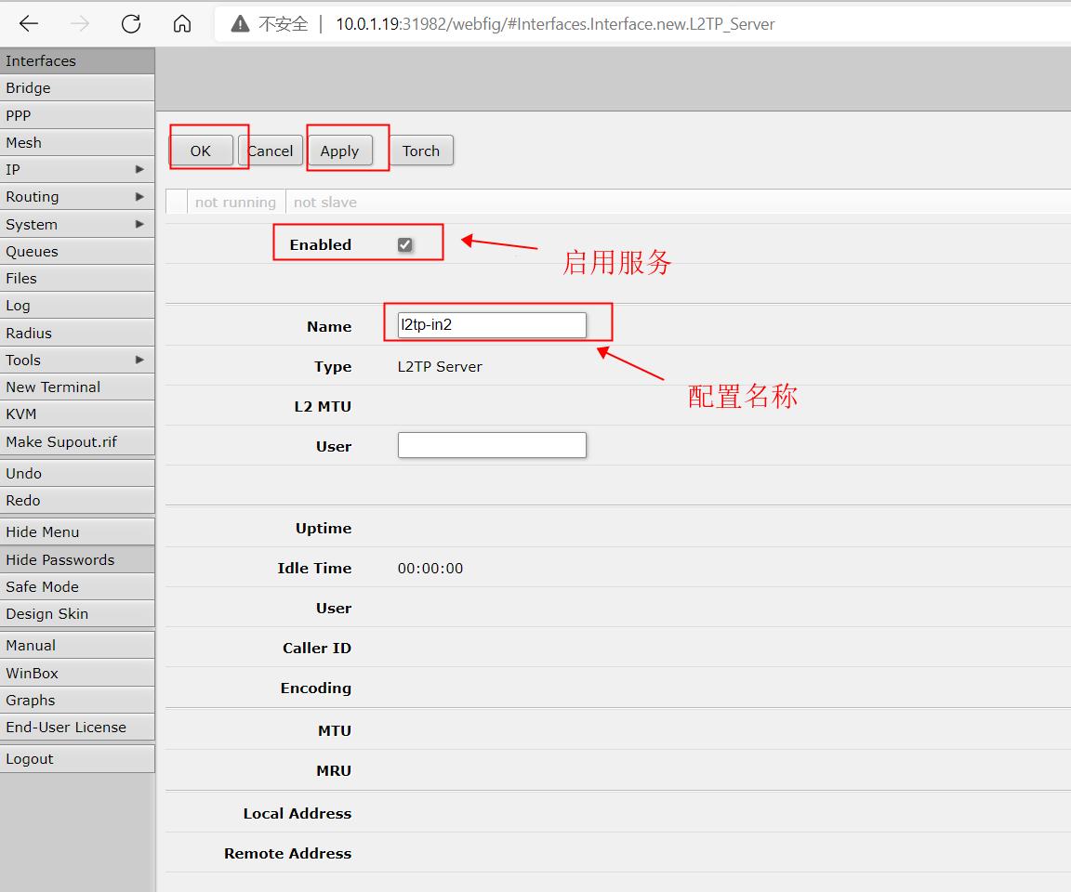Focus the User input field
The width and height of the screenshot is (1071, 892).
492,445
